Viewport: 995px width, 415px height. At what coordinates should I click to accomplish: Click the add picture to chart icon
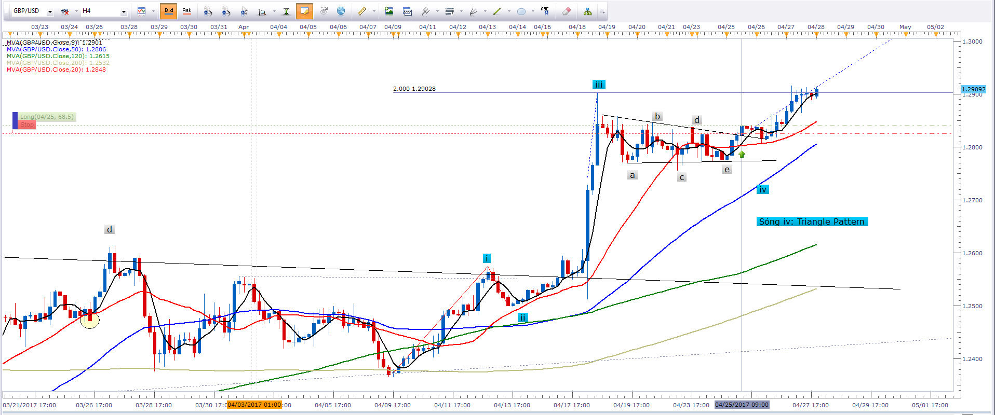coord(389,11)
